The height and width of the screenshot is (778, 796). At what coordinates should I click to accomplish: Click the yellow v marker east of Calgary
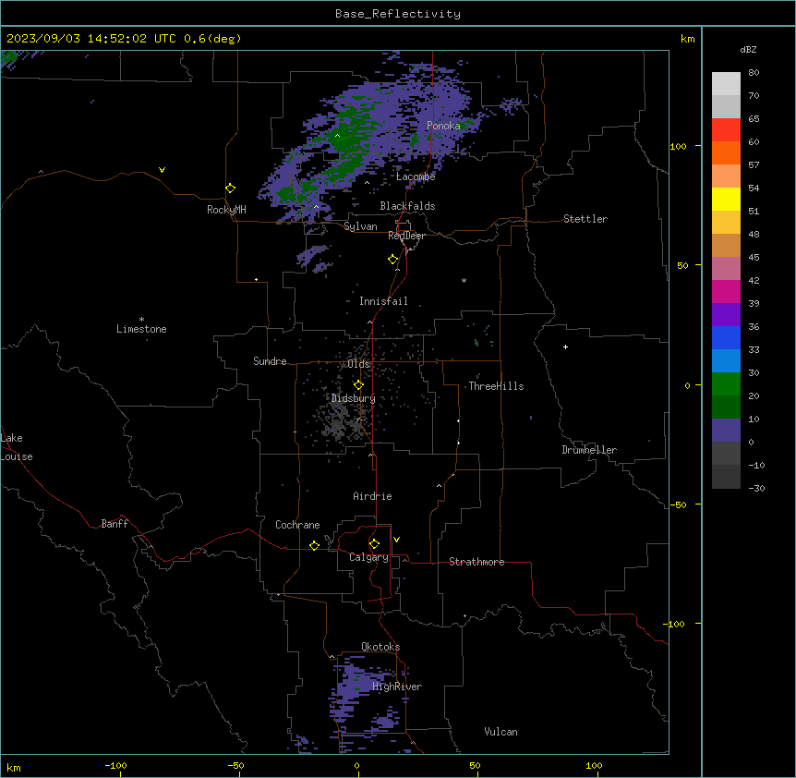[396, 540]
